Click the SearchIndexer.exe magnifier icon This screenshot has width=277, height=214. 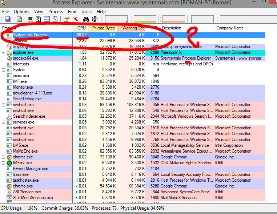9,116
